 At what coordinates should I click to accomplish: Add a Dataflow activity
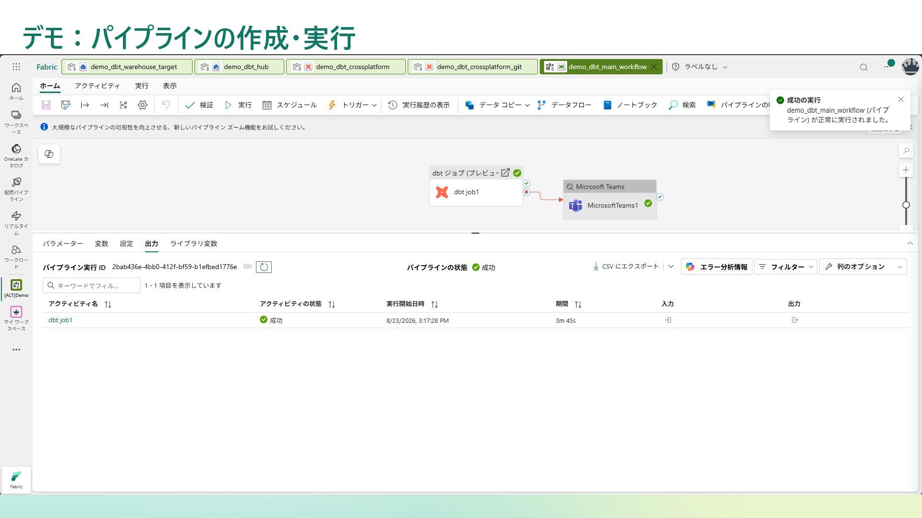(564, 105)
